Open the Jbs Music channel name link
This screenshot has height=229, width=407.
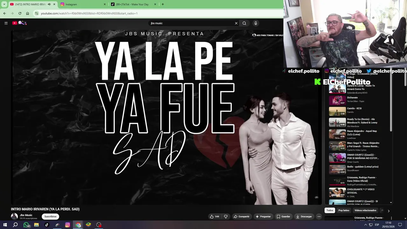coord(26,215)
